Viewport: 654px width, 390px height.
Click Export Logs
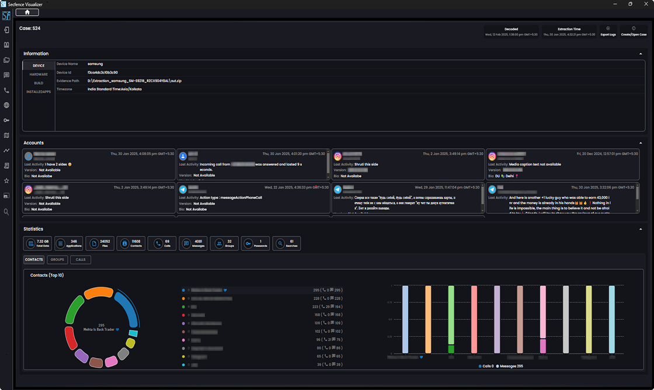608,32
